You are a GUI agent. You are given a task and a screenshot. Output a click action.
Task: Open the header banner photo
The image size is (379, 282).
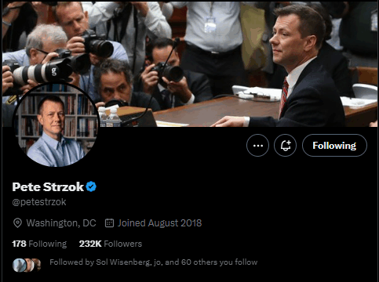[191, 63]
